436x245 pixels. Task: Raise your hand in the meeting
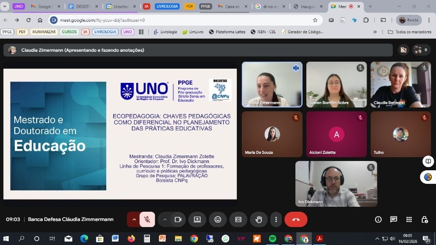(x=259, y=219)
